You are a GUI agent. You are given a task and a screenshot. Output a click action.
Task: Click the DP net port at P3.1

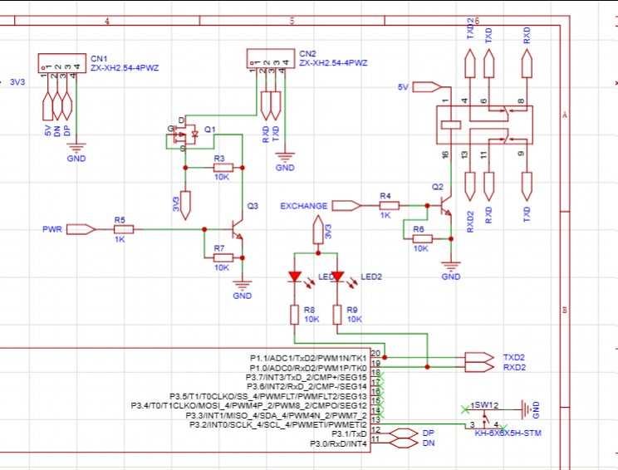(404, 433)
